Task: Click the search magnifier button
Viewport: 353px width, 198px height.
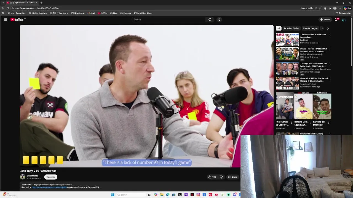Action: pyautogui.click(x=210, y=20)
